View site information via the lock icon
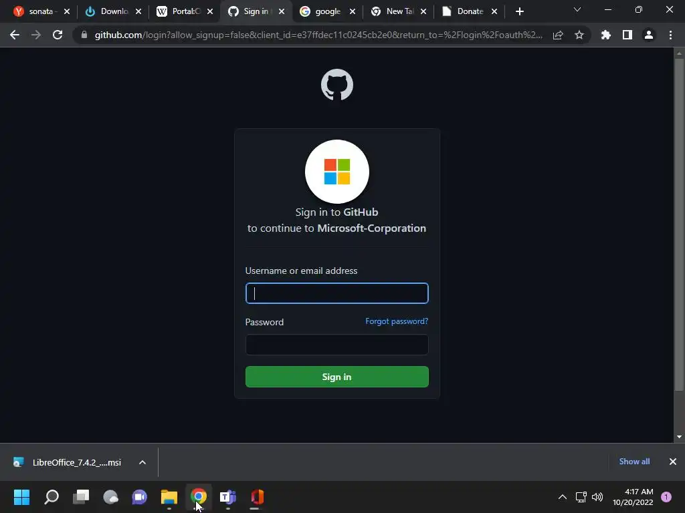The height and width of the screenshot is (513, 685). pos(84,35)
